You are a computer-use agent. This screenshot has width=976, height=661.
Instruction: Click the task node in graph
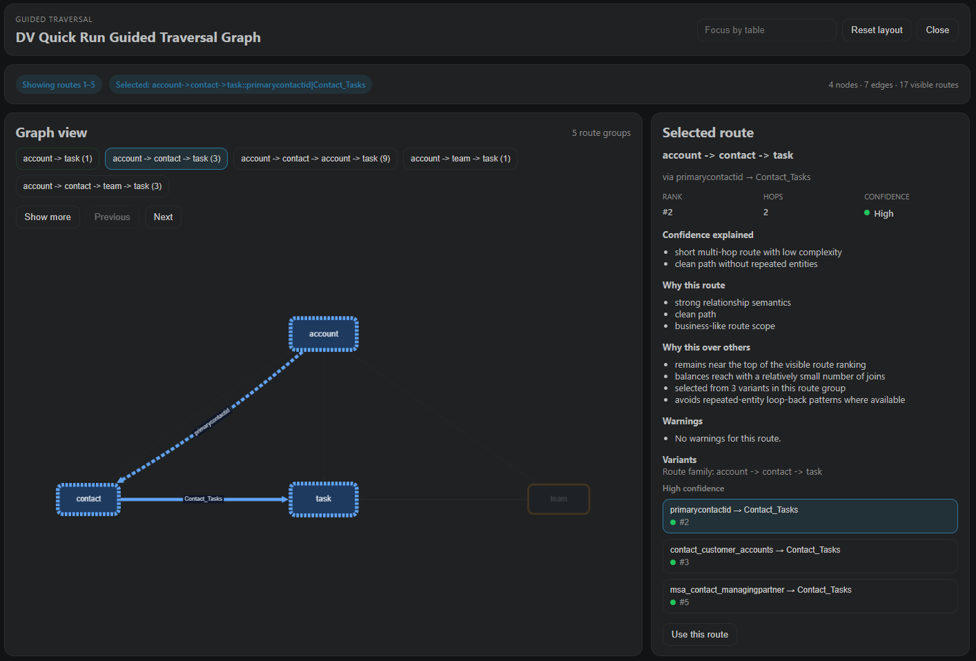pos(324,499)
